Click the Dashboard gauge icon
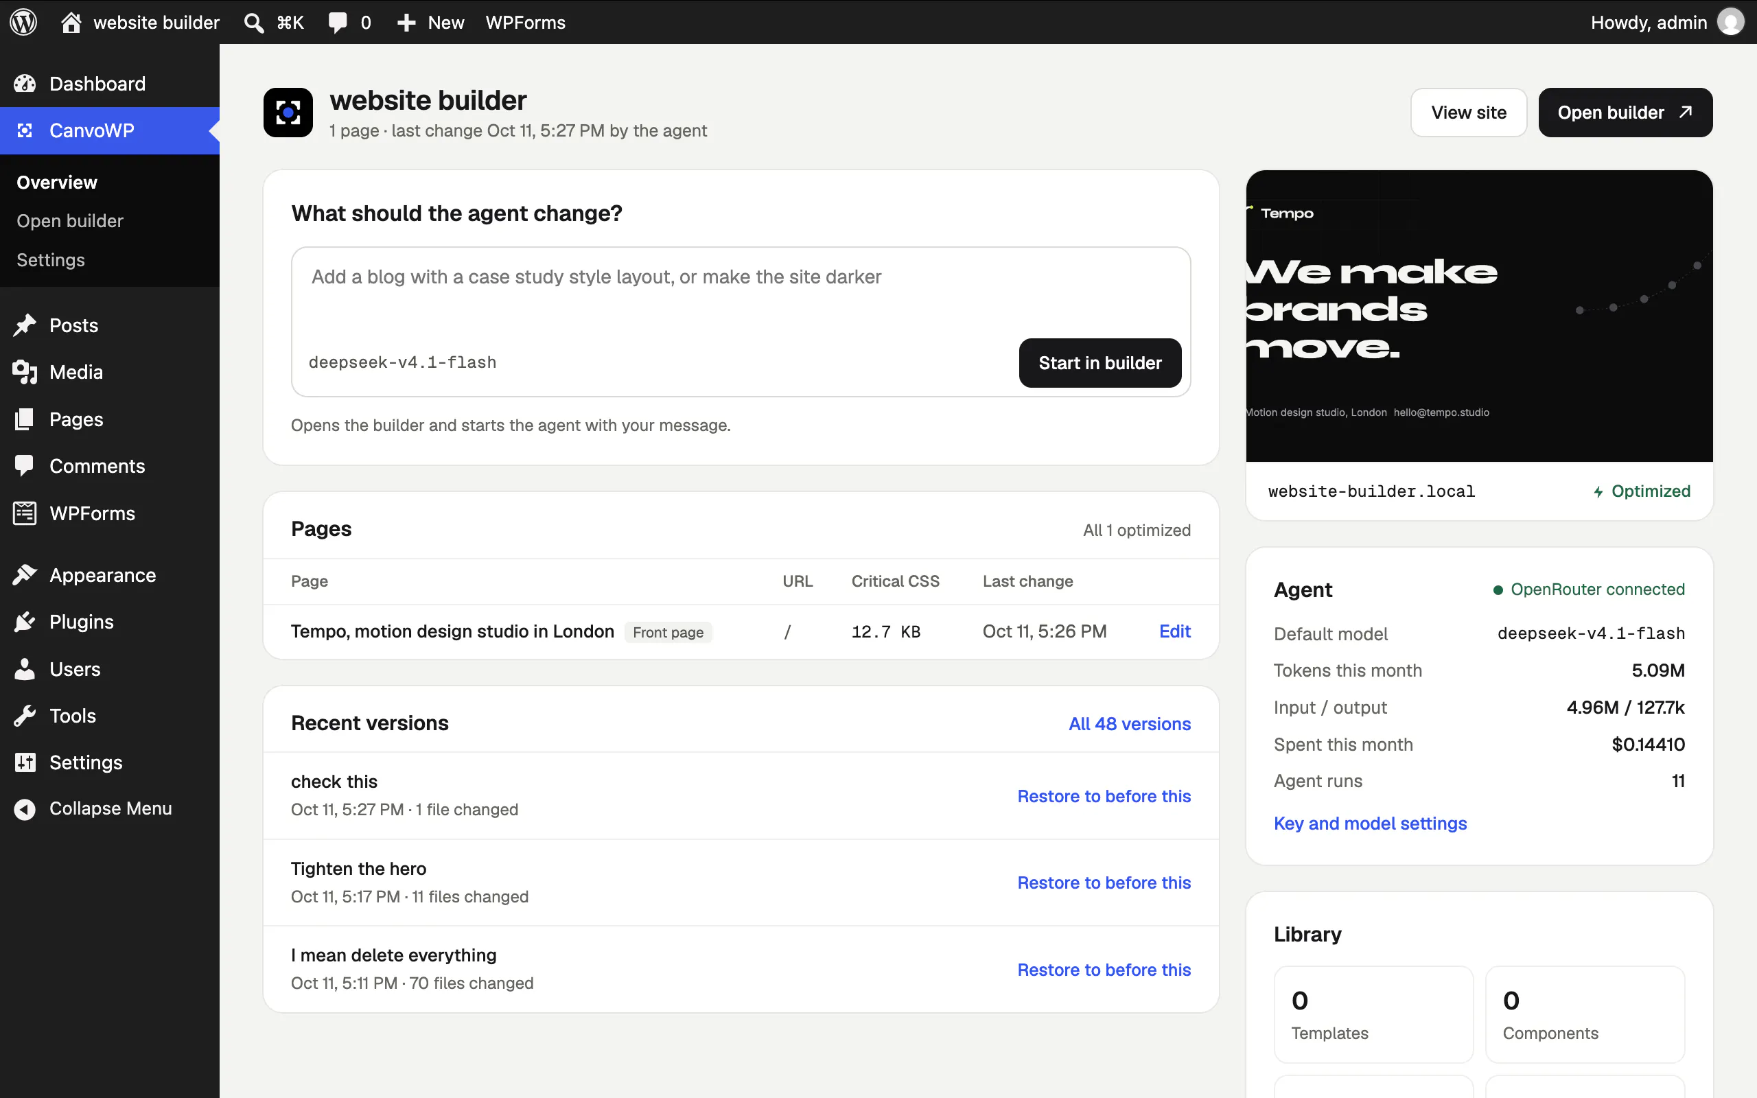Screen dimensions: 1757x1098 (x=25, y=84)
